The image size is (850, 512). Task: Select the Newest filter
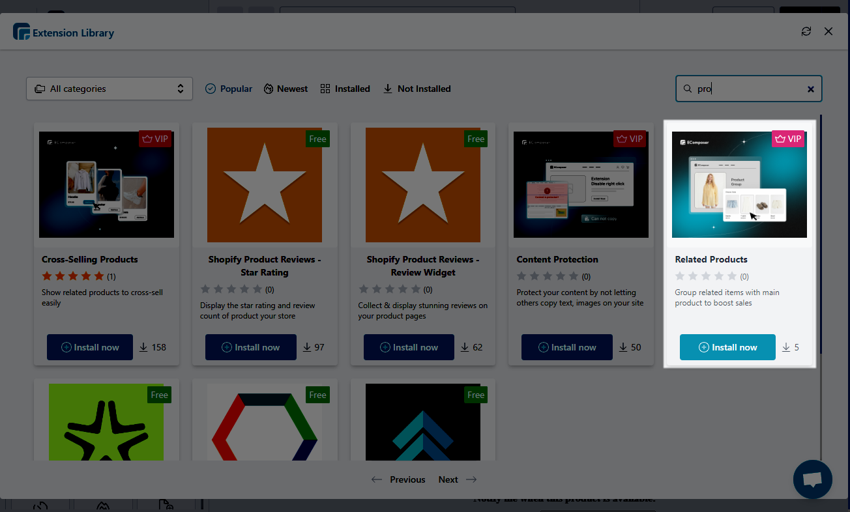pyautogui.click(x=286, y=89)
